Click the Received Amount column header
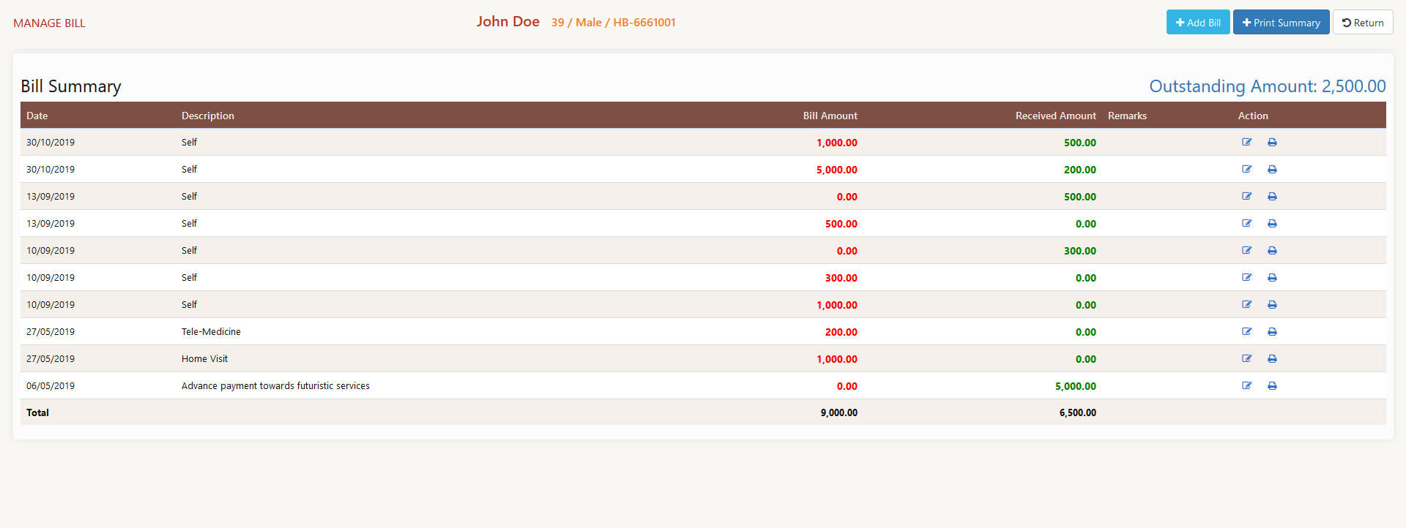 pyautogui.click(x=1055, y=116)
